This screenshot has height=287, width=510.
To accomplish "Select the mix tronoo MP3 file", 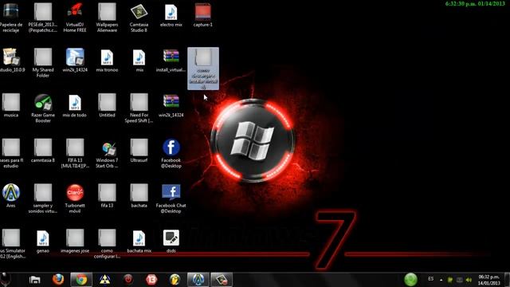I will (x=107, y=61).
